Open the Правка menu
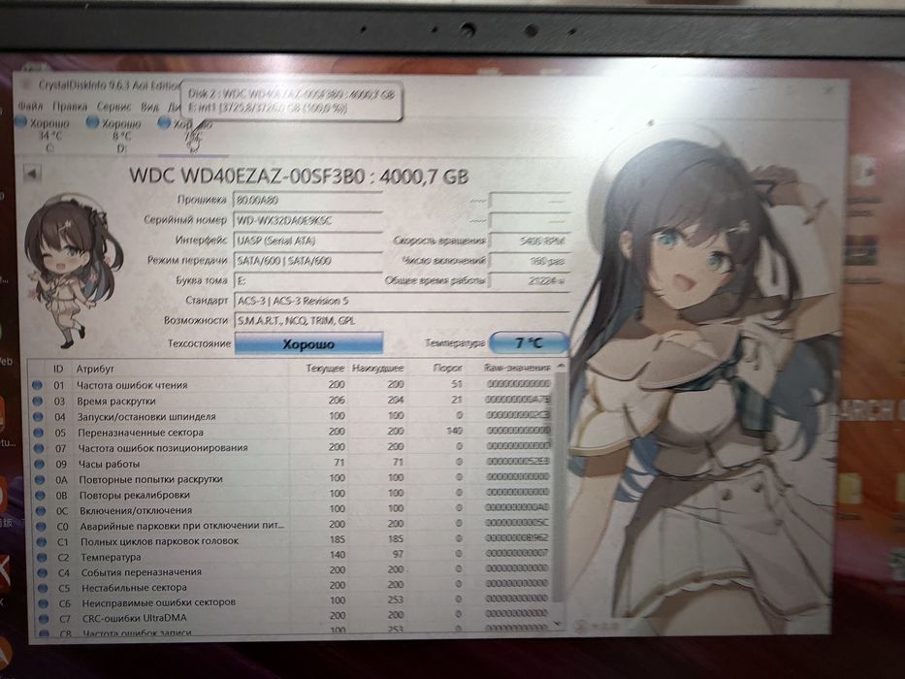This screenshot has width=905, height=679. (x=70, y=107)
